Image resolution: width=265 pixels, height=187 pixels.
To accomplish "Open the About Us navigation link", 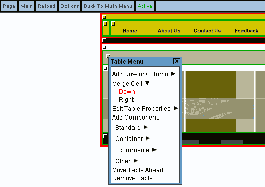I will pos(169,31).
